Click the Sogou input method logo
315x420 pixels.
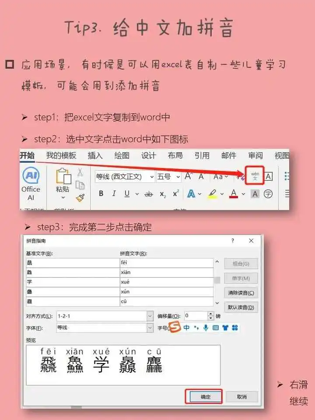coord(175,327)
